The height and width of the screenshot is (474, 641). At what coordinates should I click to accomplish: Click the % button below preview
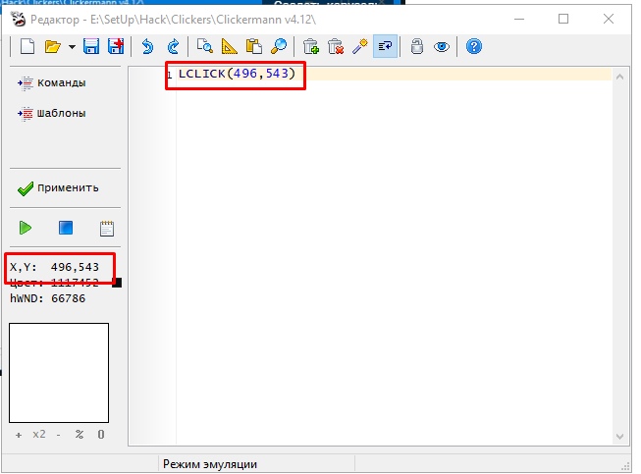(x=80, y=435)
